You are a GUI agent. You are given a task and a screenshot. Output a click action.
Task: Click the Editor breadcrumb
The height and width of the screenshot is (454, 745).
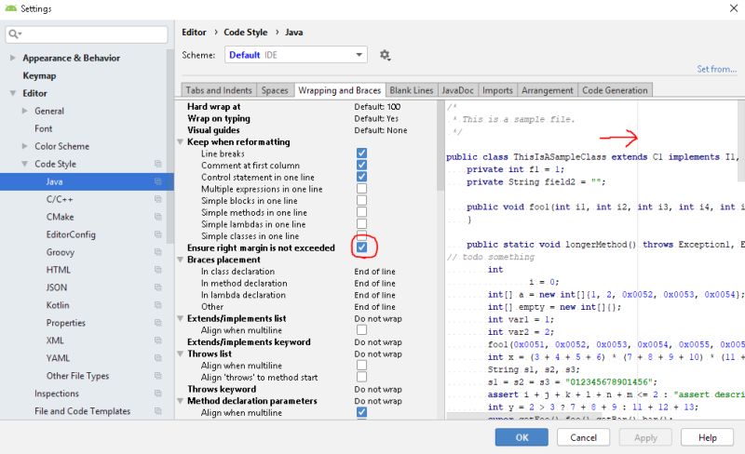(x=194, y=33)
